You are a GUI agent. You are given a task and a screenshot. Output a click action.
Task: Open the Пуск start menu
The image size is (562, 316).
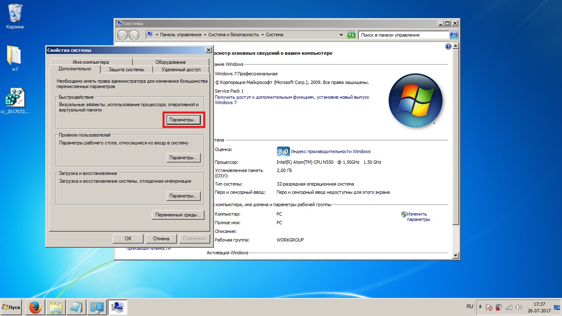pos(11,307)
